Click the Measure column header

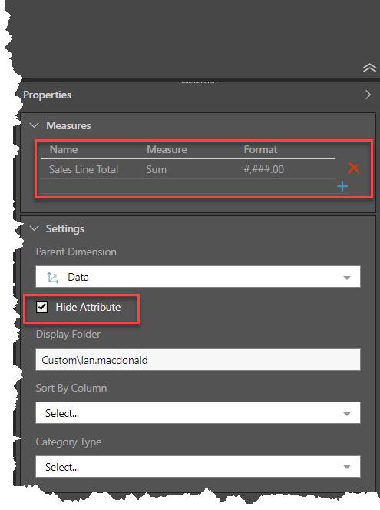coord(167,150)
